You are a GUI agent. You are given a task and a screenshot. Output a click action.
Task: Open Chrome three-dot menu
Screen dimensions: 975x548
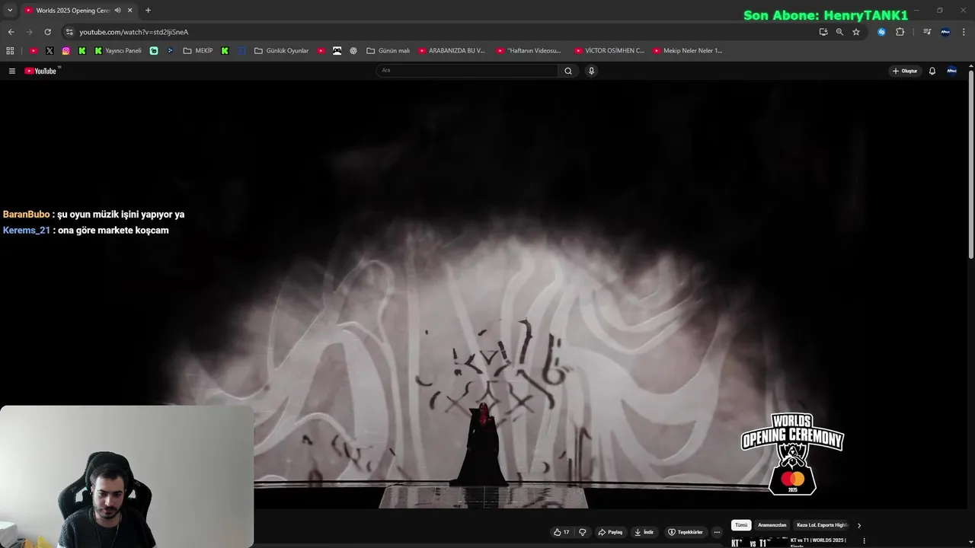[964, 32]
